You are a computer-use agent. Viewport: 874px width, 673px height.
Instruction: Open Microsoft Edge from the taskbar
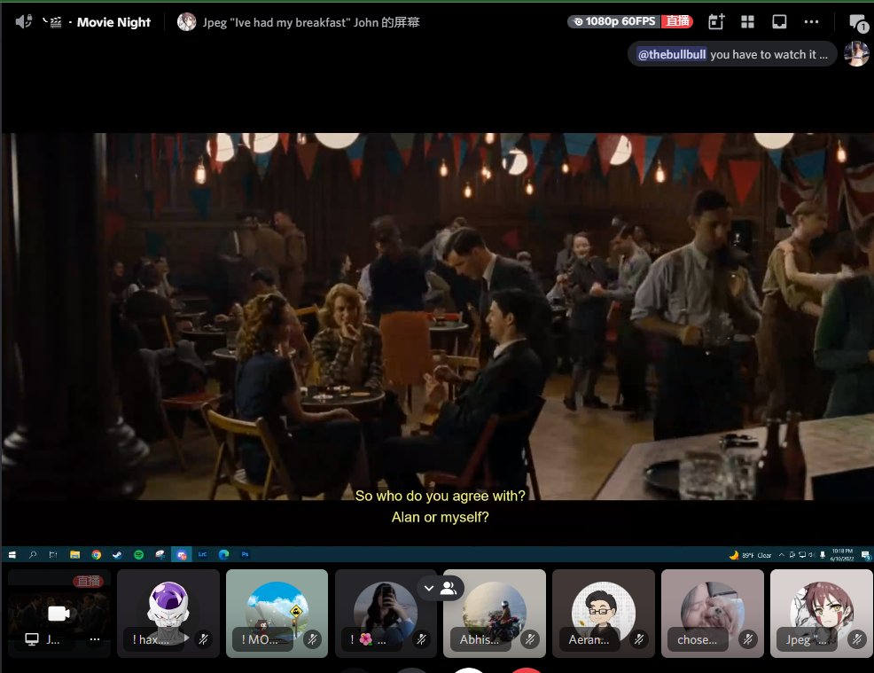click(224, 554)
